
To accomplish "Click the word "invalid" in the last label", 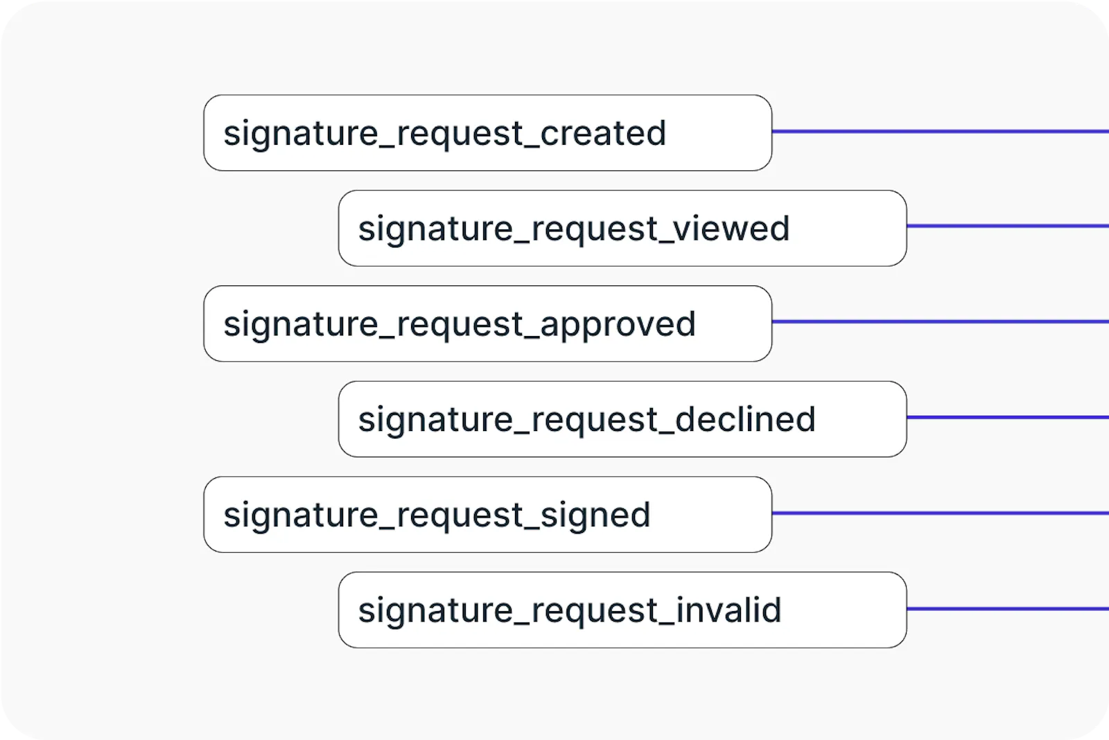I will 728,610.
